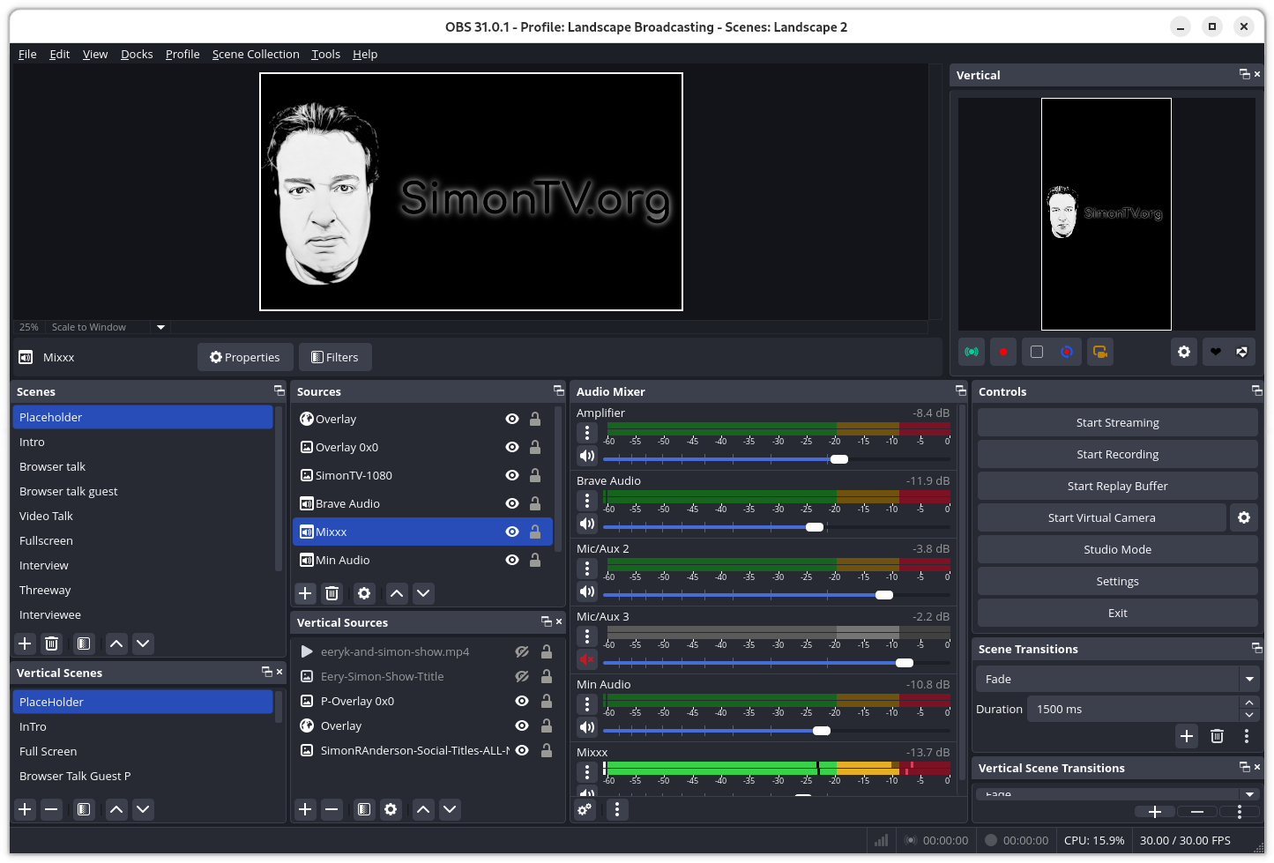Open the File menu
This screenshot has height=863, width=1274.
(x=27, y=54)
